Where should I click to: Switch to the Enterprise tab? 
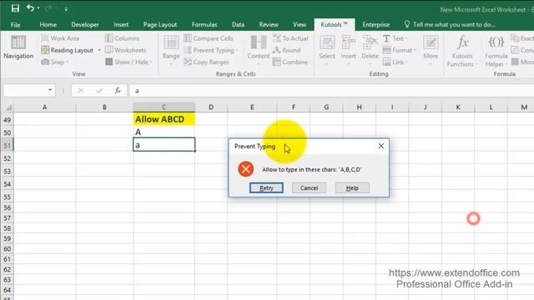click(x=376, y=24)
